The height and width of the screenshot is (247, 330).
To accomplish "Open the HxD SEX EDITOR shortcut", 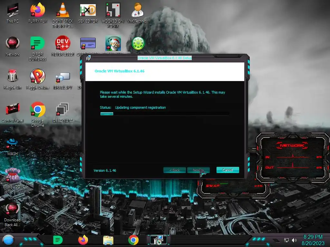I will [88, 13].
